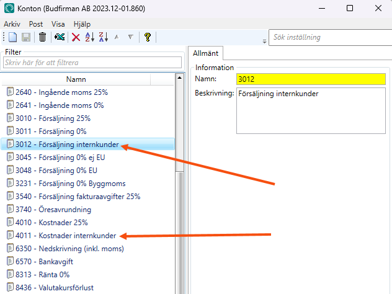This screenshot has width=392, height=294.
Task: Select 8313 - Ränta 0%
Action: click(x=87, y=274)
